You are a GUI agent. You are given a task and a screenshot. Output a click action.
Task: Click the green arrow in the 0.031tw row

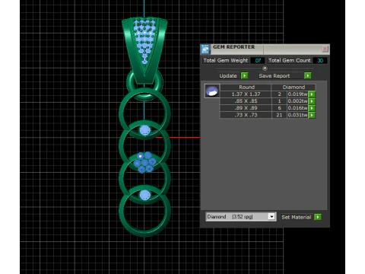coord(312,115)
